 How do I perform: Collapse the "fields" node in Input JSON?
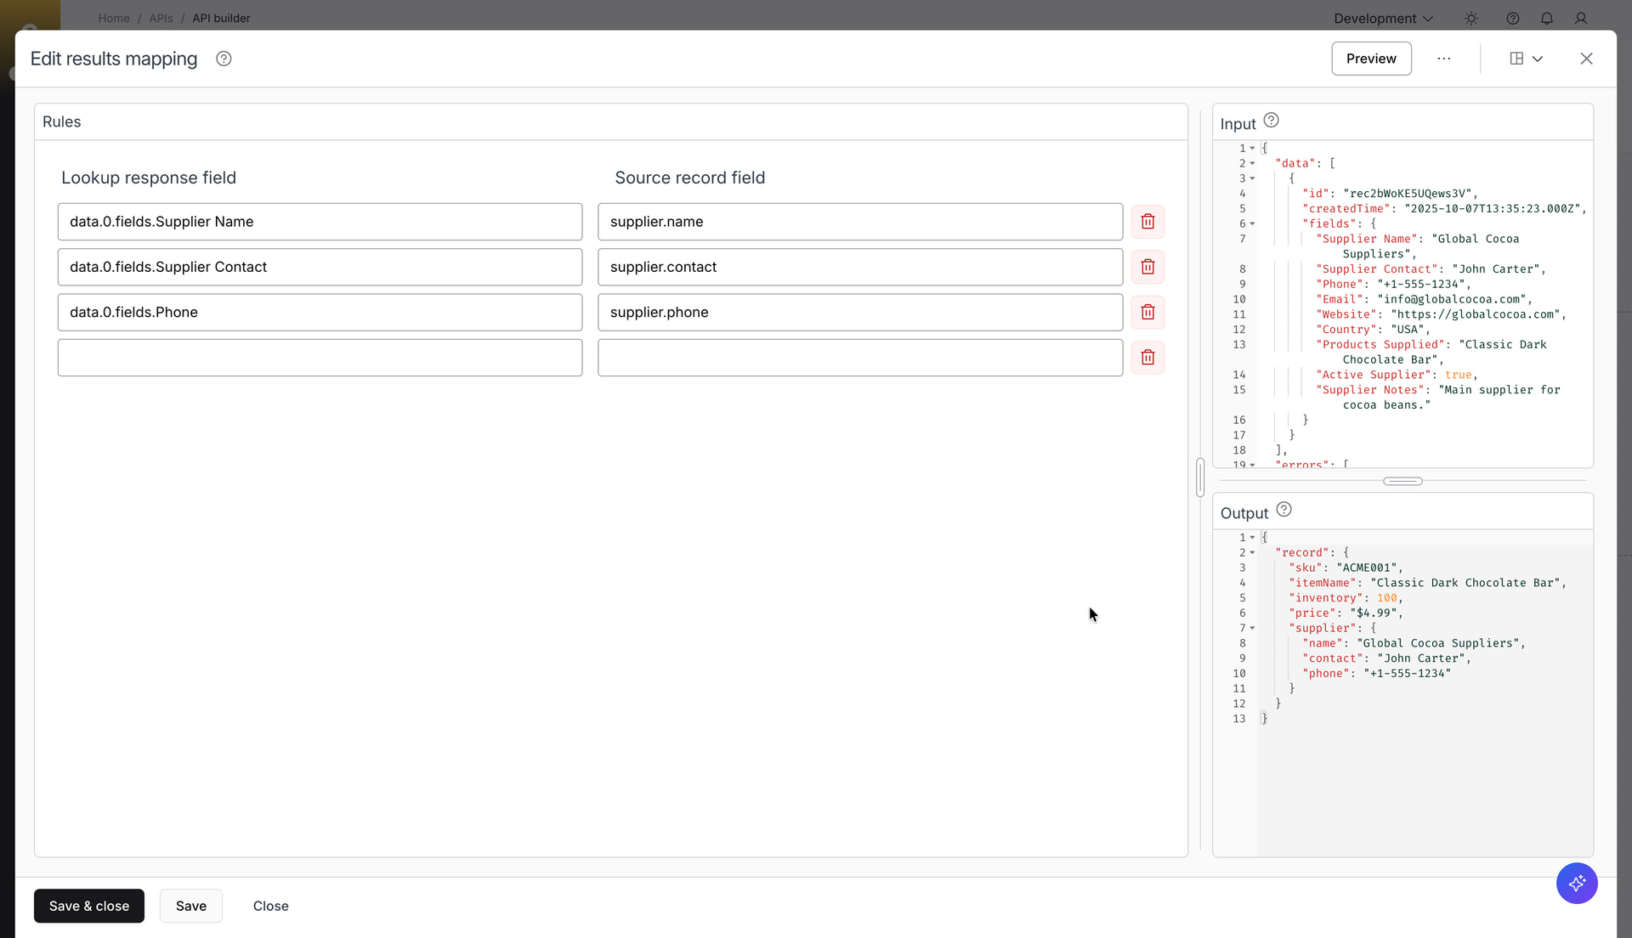[x=1252, y=224]
